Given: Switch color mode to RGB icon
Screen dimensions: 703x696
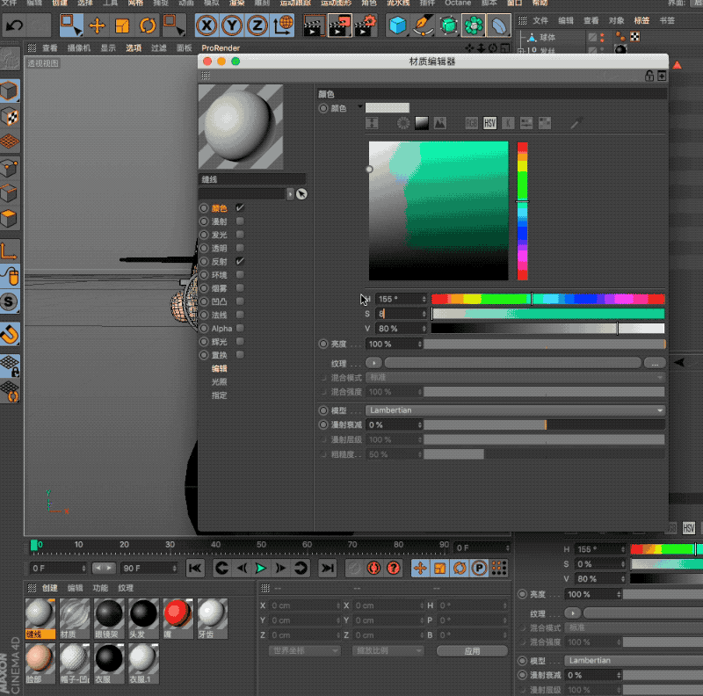Looking at the screenshot, I should [x=471, y=124].
